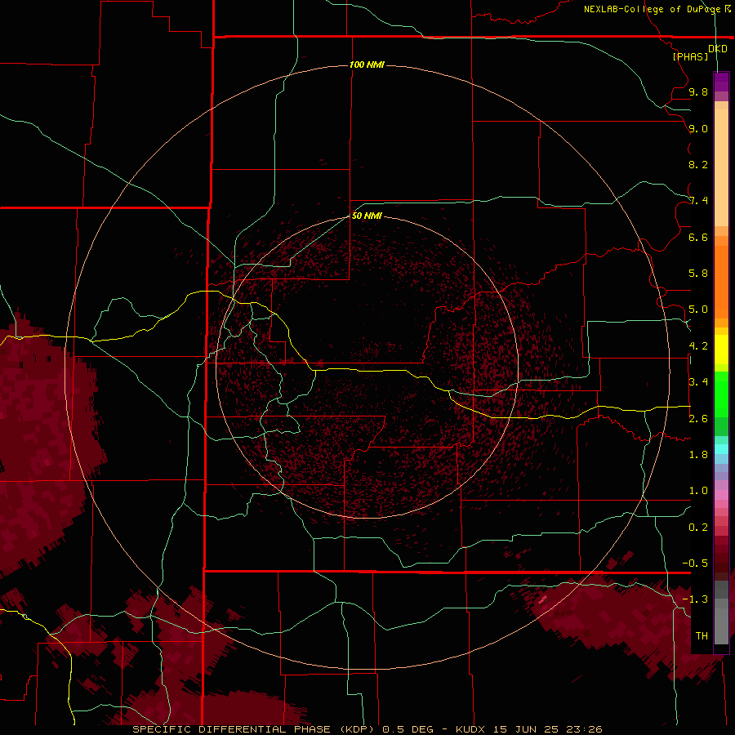The height and width of the screenshot is (735, 735).
Task: Click the [PHAS] label above the legend
Action: click(x=690, y=56)
